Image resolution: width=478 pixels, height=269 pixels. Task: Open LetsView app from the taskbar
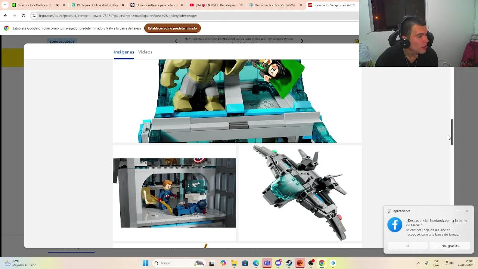tap(333, 263)
